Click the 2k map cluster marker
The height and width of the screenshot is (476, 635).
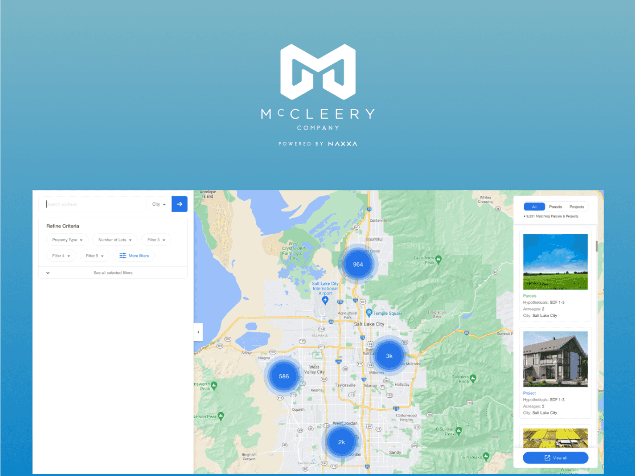click(x=342, y=442)
